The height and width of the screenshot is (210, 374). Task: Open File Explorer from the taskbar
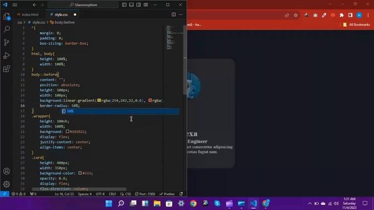click(x=157, y=204)
